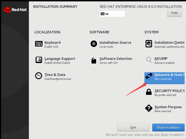Click 'Not connected' network status text
The width and height of the screenshot is (186, 139).
pos(163,79)
